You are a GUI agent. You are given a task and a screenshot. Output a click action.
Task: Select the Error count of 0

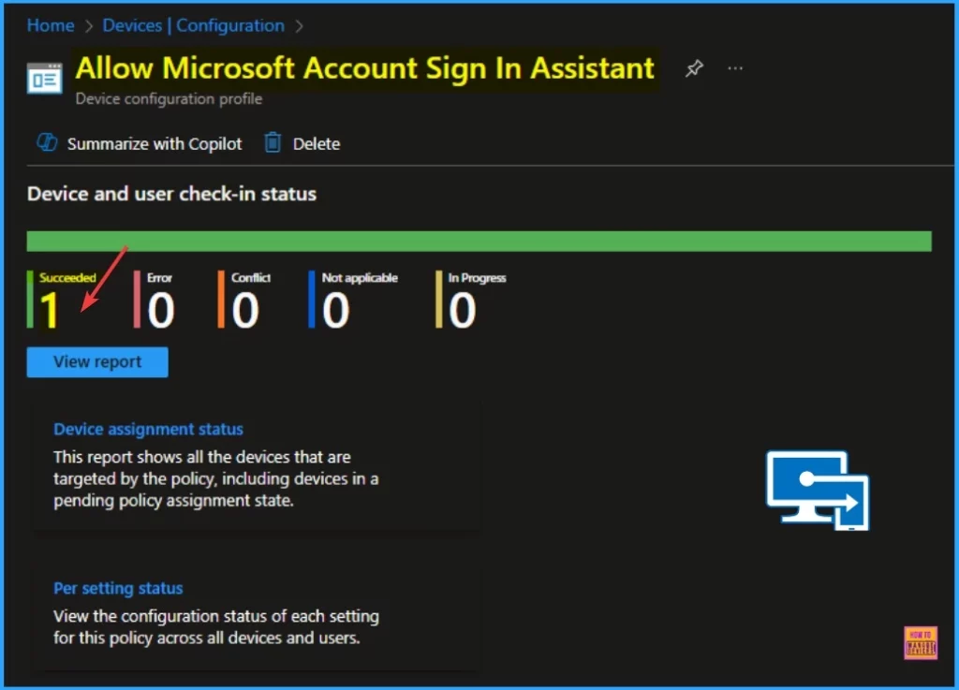161,311
